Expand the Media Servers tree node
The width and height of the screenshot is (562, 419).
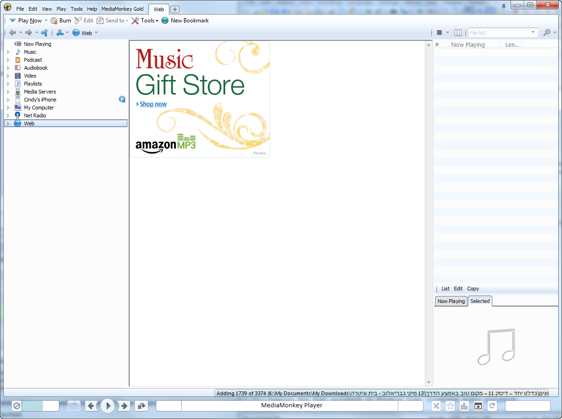coord(8,92)
